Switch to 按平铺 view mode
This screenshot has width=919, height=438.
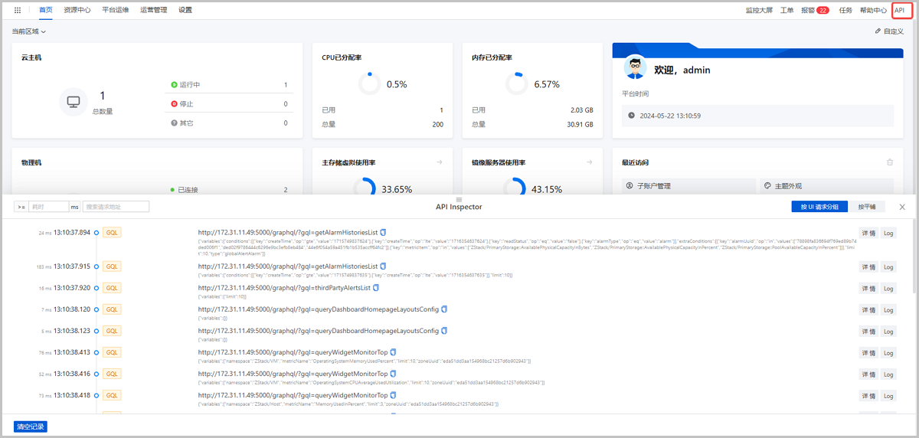tap(867, 207)
